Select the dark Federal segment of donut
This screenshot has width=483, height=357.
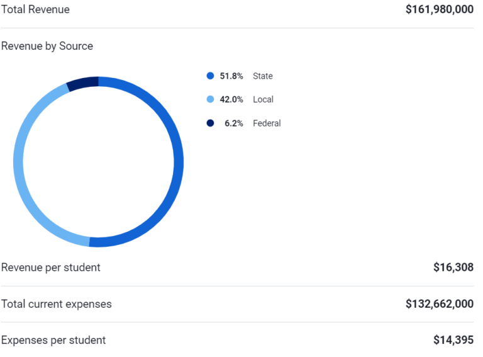pyautogui.click(x=82, y=82)
